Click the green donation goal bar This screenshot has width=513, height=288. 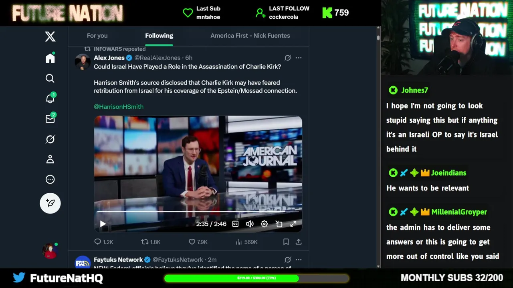[256, 278]
